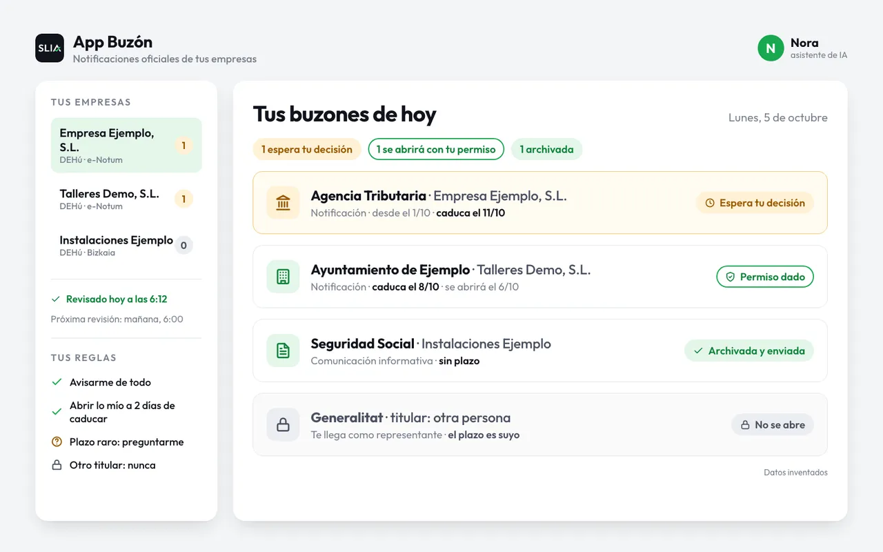Click 'se abrirá el 6/10' text
This screenshot has height=552, width=883.
[482, 287]
